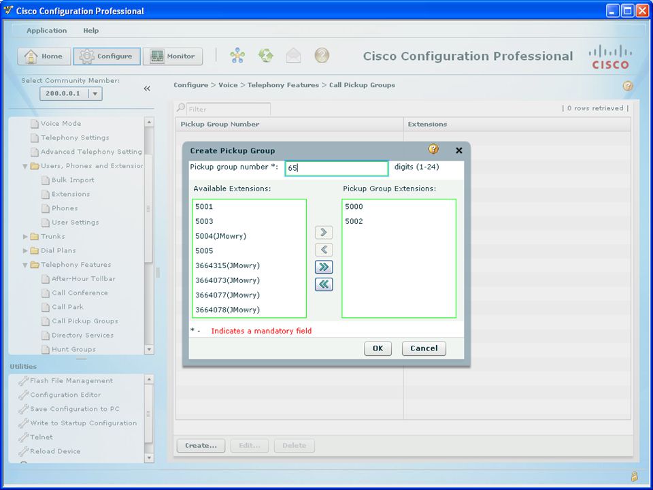Collapse the Telephony Features folder
Screen dimensions: 653x490
(x=25, y=265)
